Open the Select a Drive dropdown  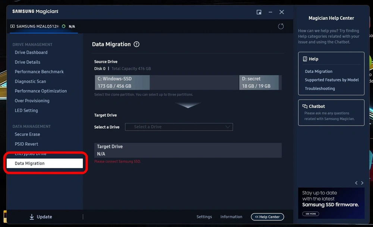pyautogui.click(x=179, y=127)
